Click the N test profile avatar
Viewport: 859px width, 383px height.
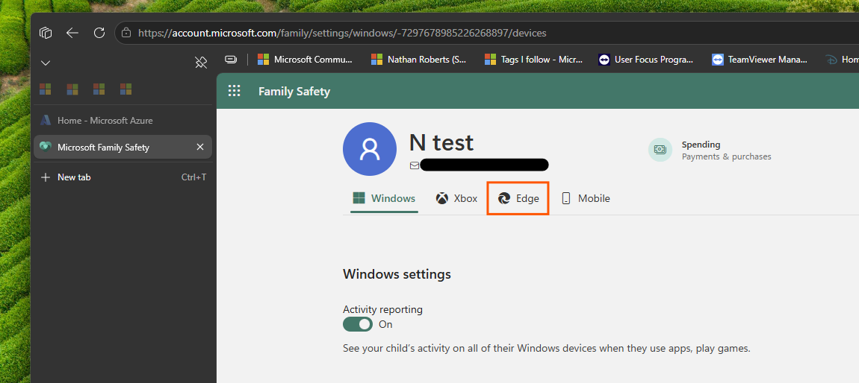click(x=370, y=149)
